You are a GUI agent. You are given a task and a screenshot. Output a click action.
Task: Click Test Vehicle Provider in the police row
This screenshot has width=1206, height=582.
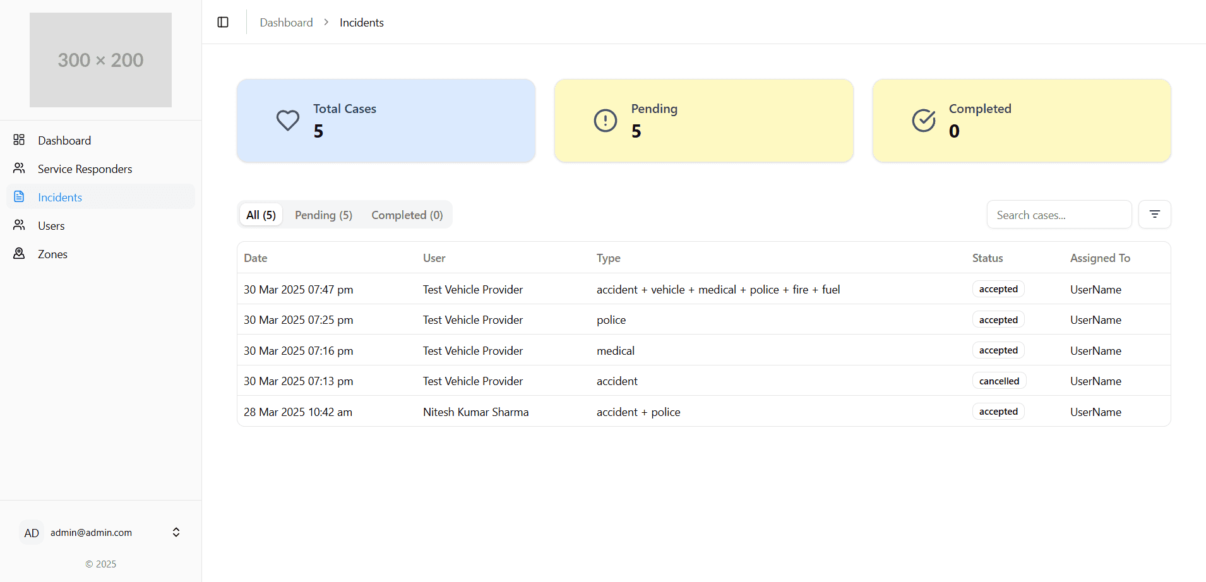(473, 319)
